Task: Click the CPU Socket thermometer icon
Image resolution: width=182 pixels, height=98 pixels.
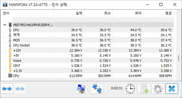Action: click(10, 45)
